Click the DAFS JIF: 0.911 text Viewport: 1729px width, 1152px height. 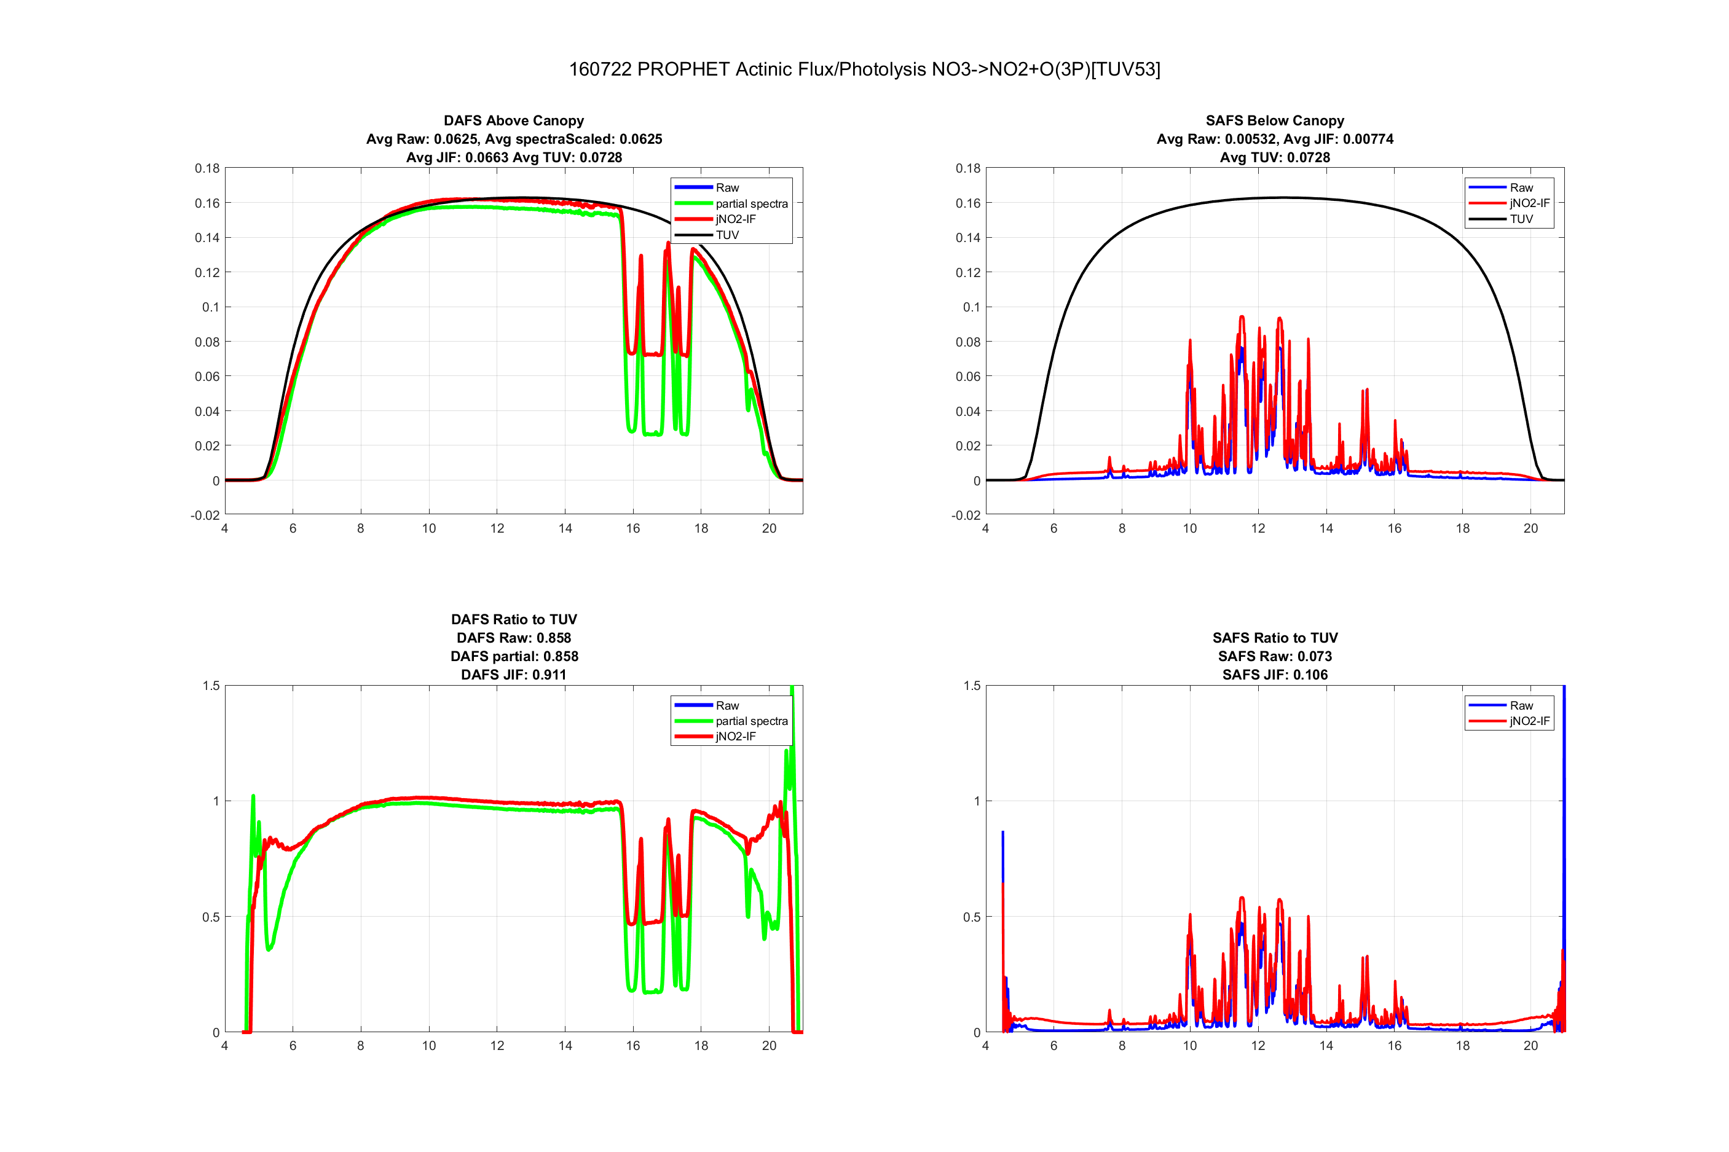[514, 675]
